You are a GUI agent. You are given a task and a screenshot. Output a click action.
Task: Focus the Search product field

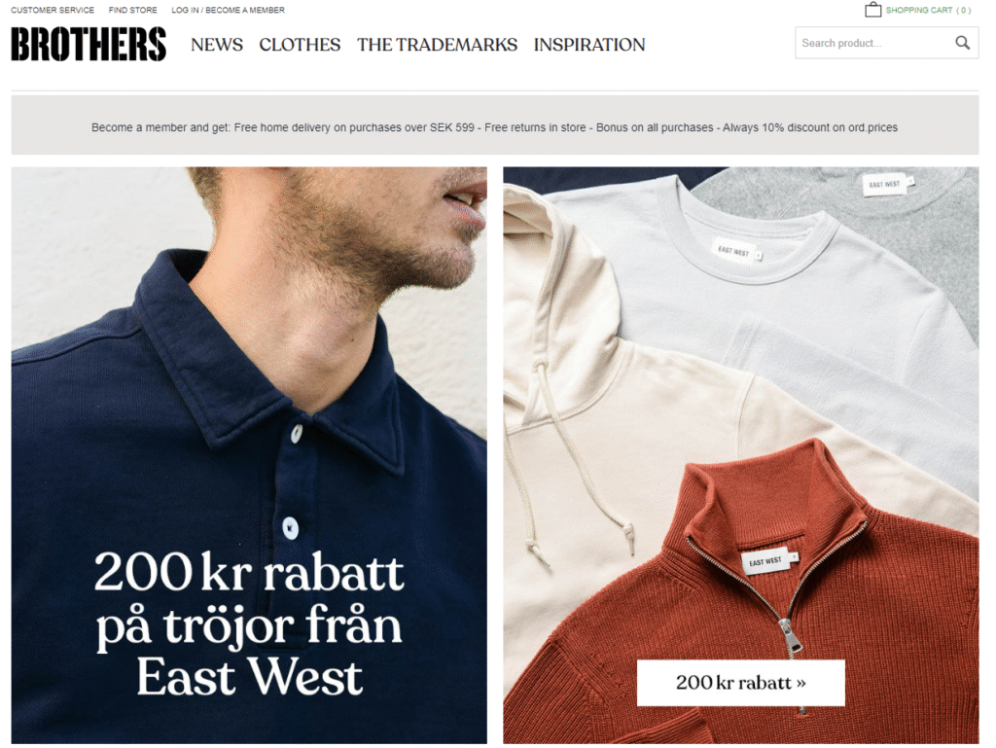874,43
